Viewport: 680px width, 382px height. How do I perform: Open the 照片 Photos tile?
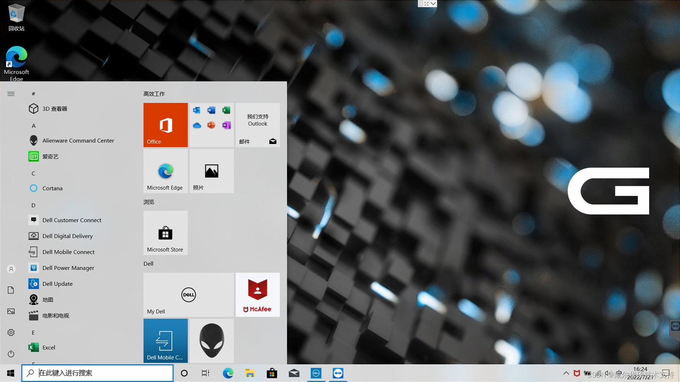click(212, 171)
